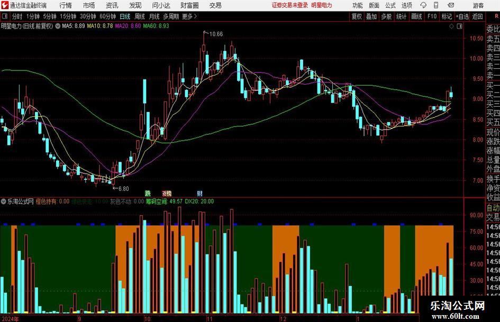This screenshot has width=500, height=322.
Task: Open the 行情 menu
Action: pyautogui.click(x=66, y=5)
